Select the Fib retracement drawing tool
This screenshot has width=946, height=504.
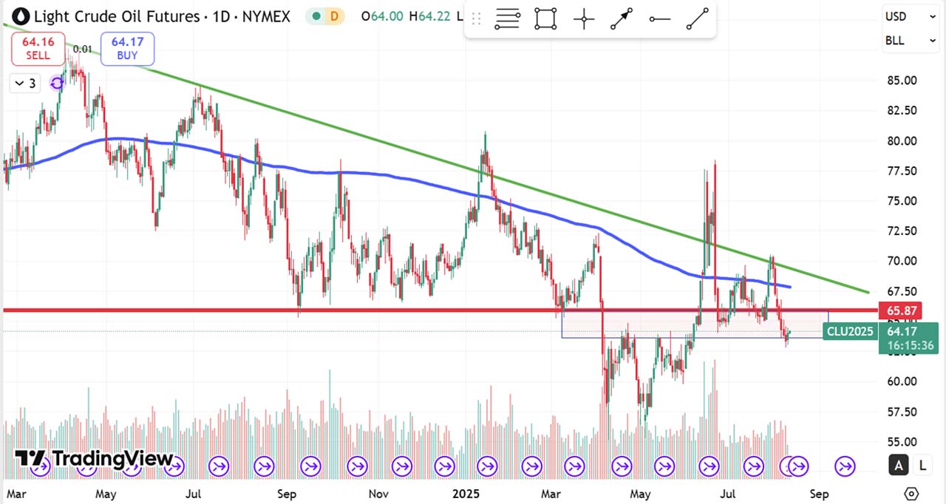tap(508, 19)
